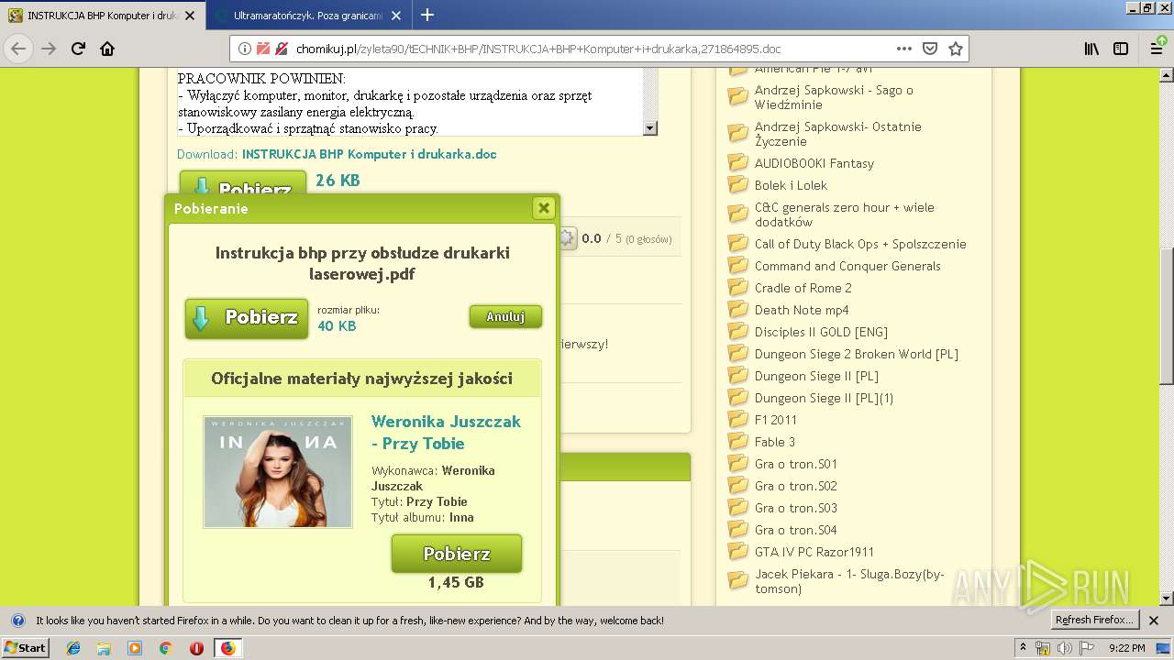Open GTA IV PC Razor1911 folder

pyautogui.click(x=814, y=552)
